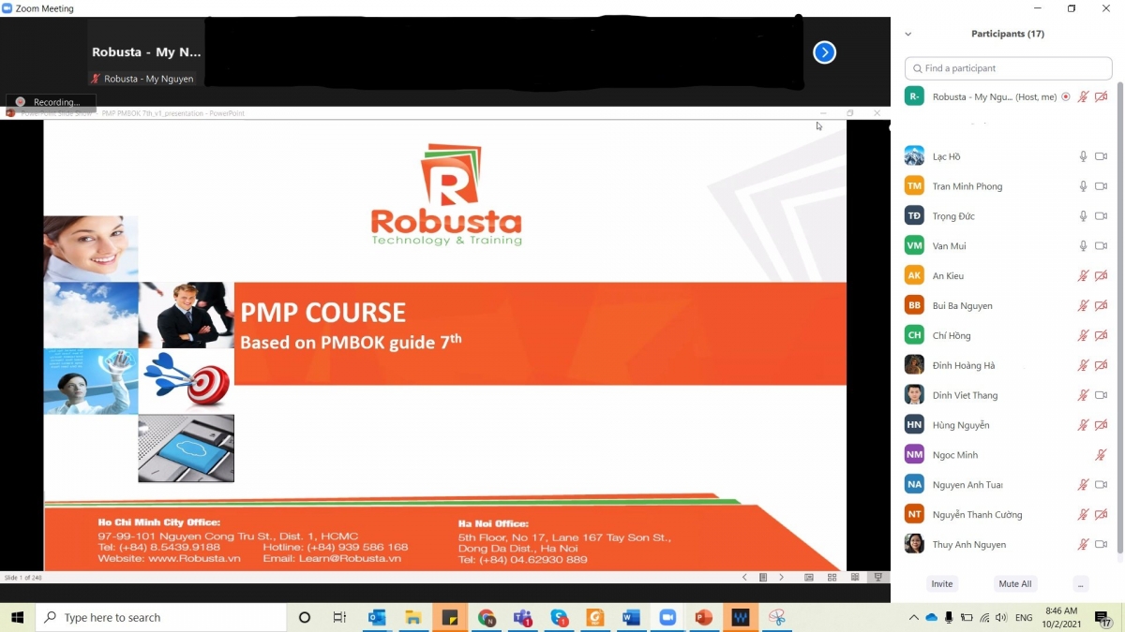
Task: Show next video thumbnails with blue arrow
Action: click(x=824, y=52)
